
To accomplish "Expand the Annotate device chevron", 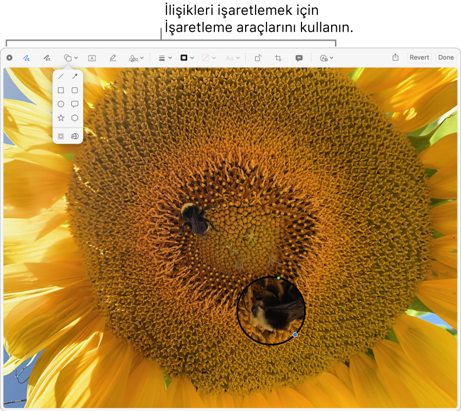I will tap(332, 58).
